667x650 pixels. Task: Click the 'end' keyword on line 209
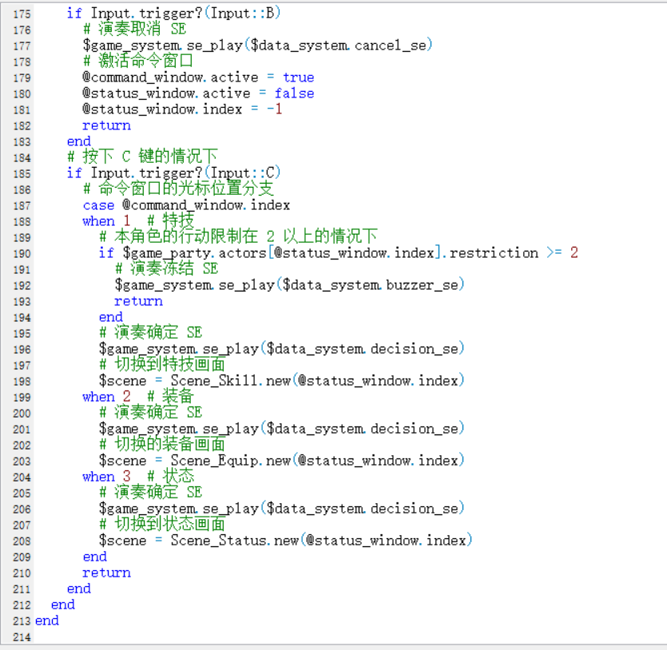[95, 557]
